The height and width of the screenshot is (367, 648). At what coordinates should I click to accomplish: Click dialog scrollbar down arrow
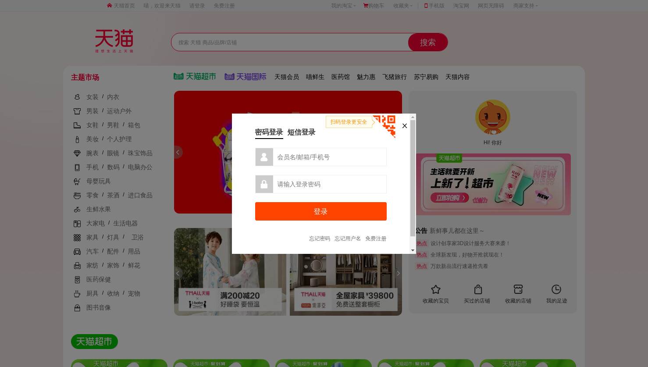(x=413, y=250)
